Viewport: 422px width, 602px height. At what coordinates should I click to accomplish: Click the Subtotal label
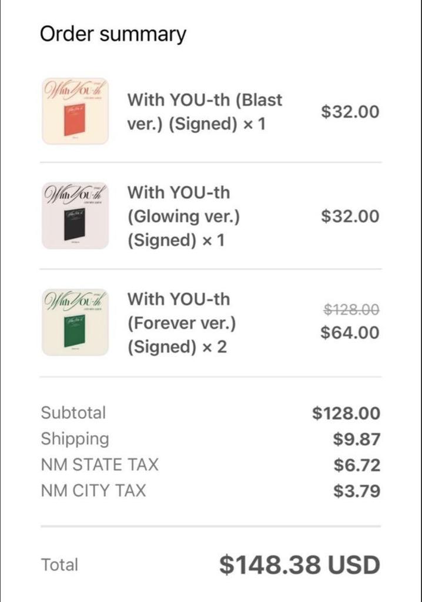[73, 413]
